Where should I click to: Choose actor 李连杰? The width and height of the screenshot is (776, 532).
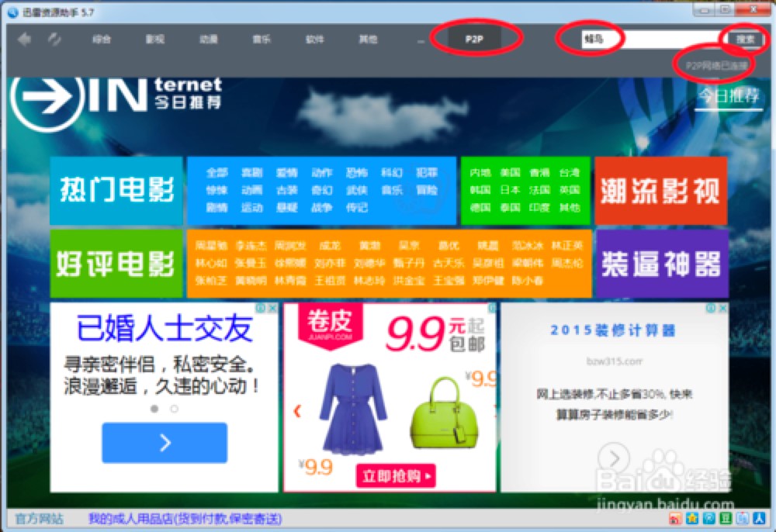coord(251,246)
